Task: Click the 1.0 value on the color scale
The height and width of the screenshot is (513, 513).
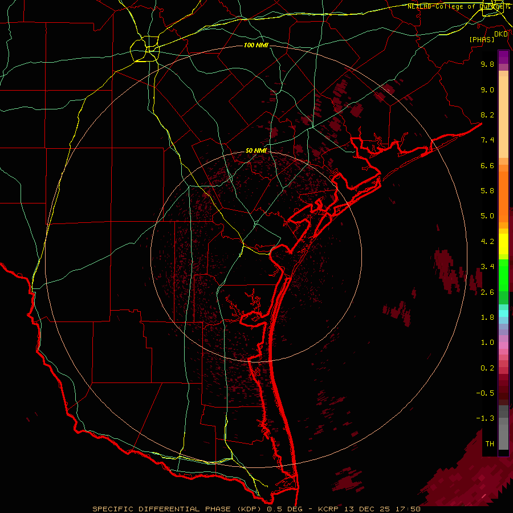Action: (x=487, y=343)
